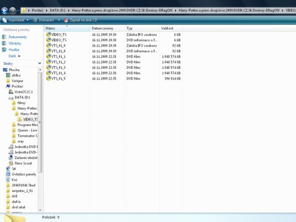
Task: Select VIDEO_TS Záloha IFO souboru file icon
Action: click(48, 35)
